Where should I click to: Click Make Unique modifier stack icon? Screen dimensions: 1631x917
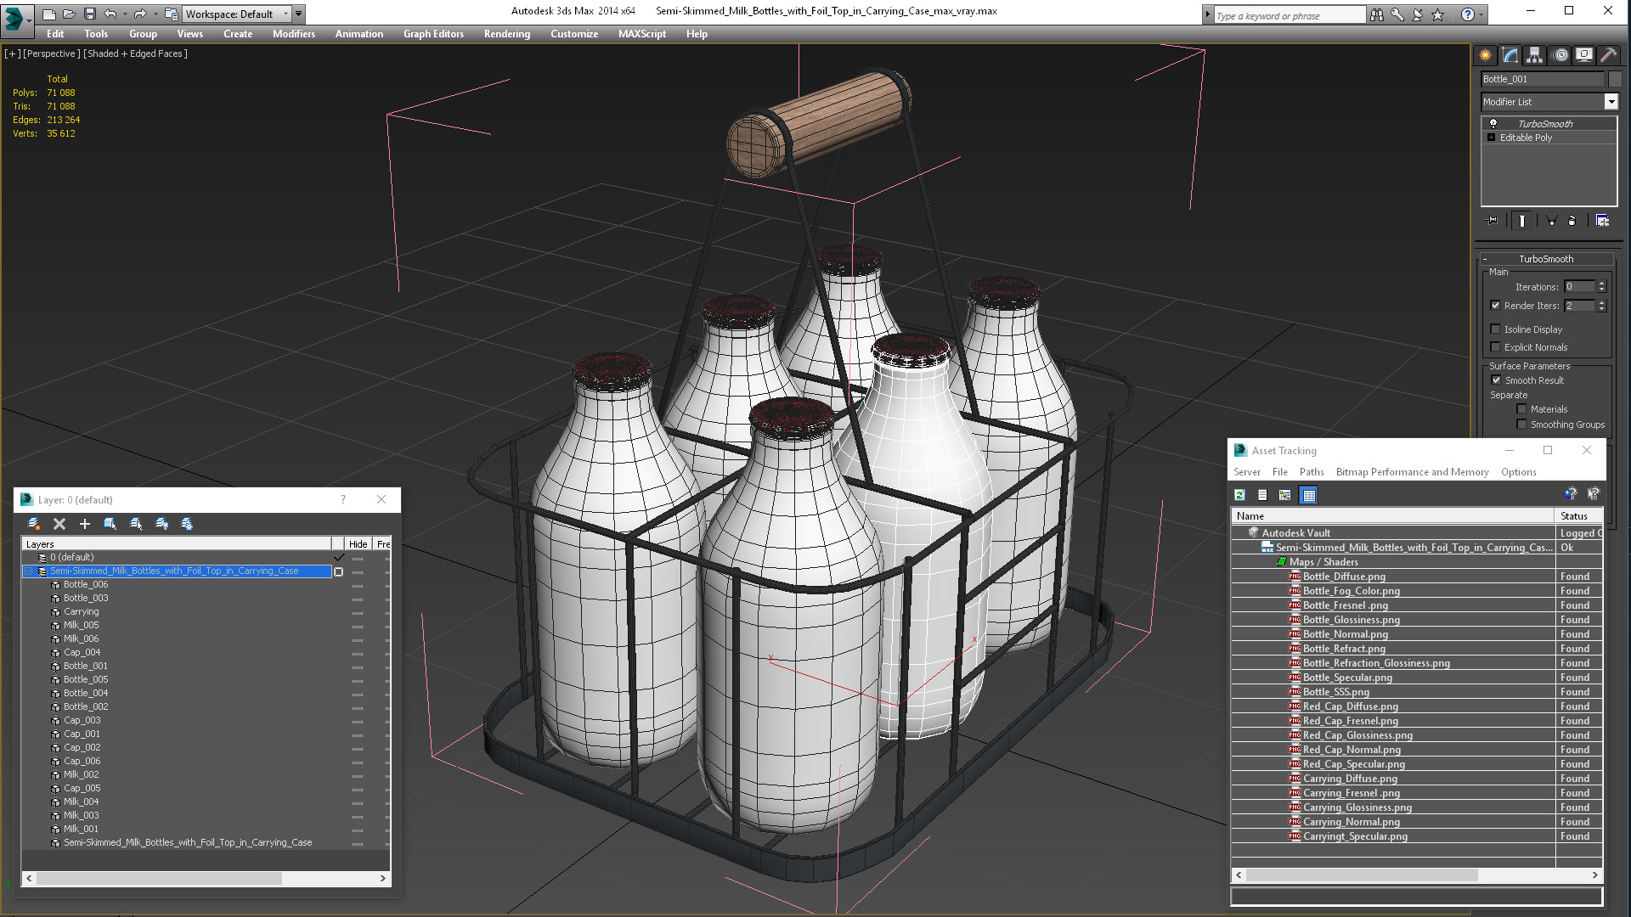(1551, 221)
